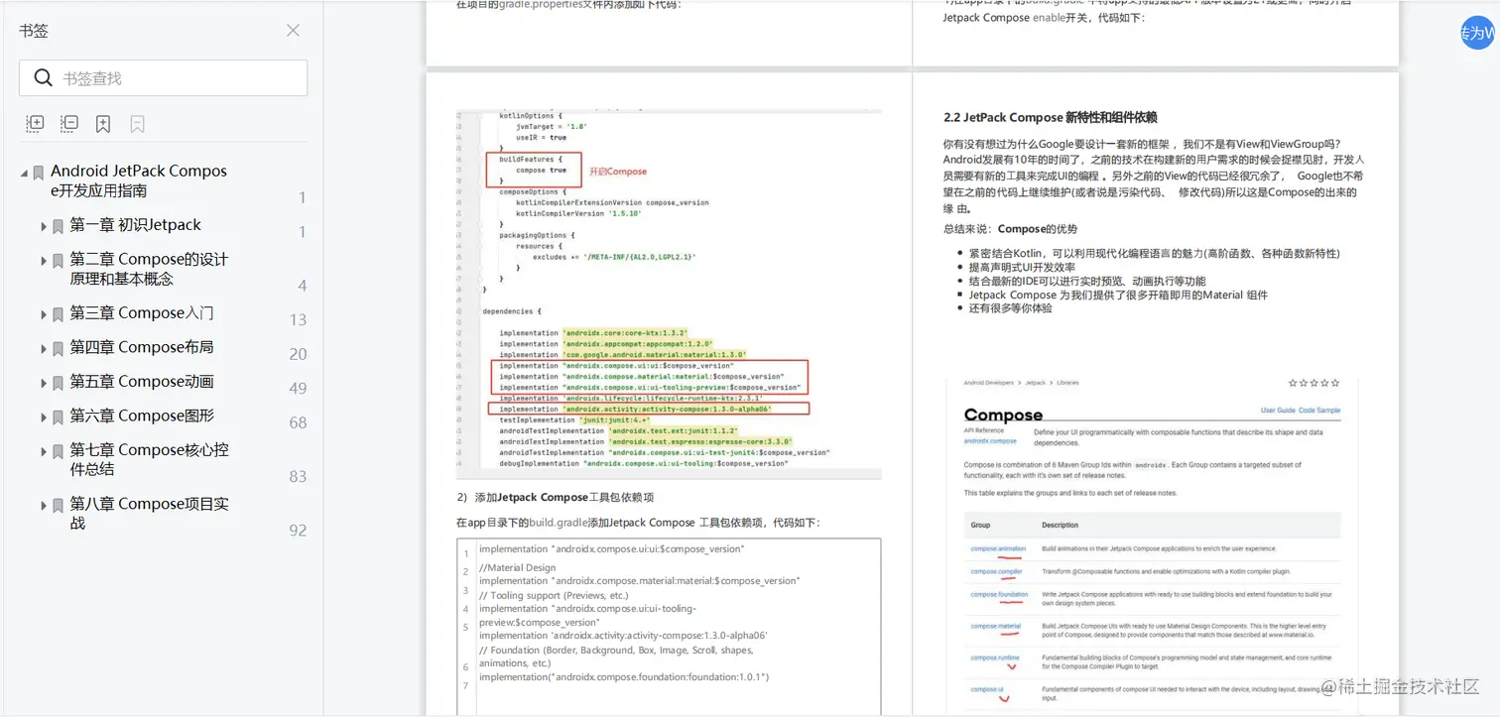Jump to 第五章 Compose动画 chapter

pyautogui.click(x=141, y=382)
